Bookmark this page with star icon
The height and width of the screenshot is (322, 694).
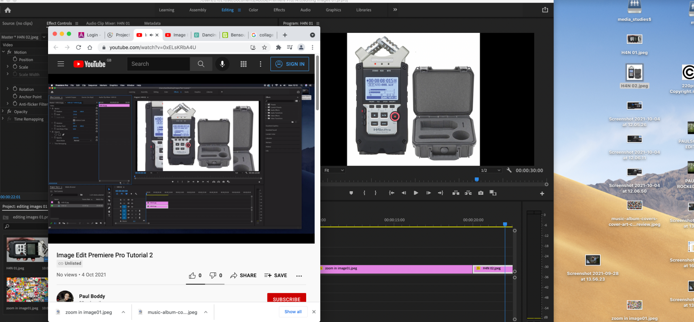pyautogui.click(x=265, y=47)
